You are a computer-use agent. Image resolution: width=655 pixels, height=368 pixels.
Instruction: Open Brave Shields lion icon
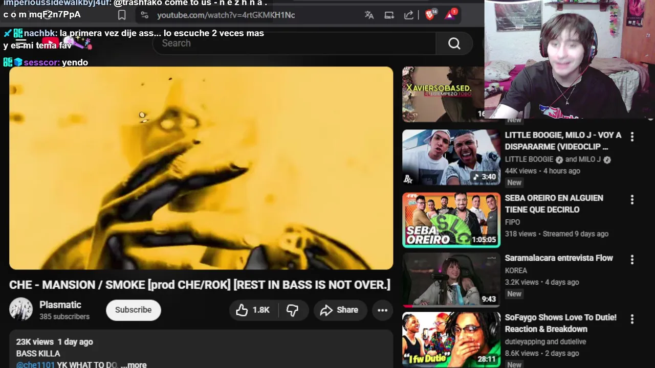[430, 14]
